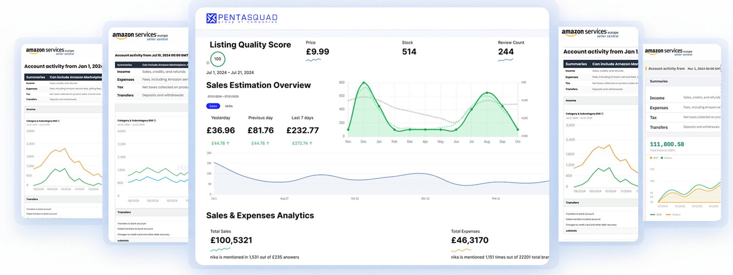Click the Transfers section bar in the Jul 10 card

(152, 212)
